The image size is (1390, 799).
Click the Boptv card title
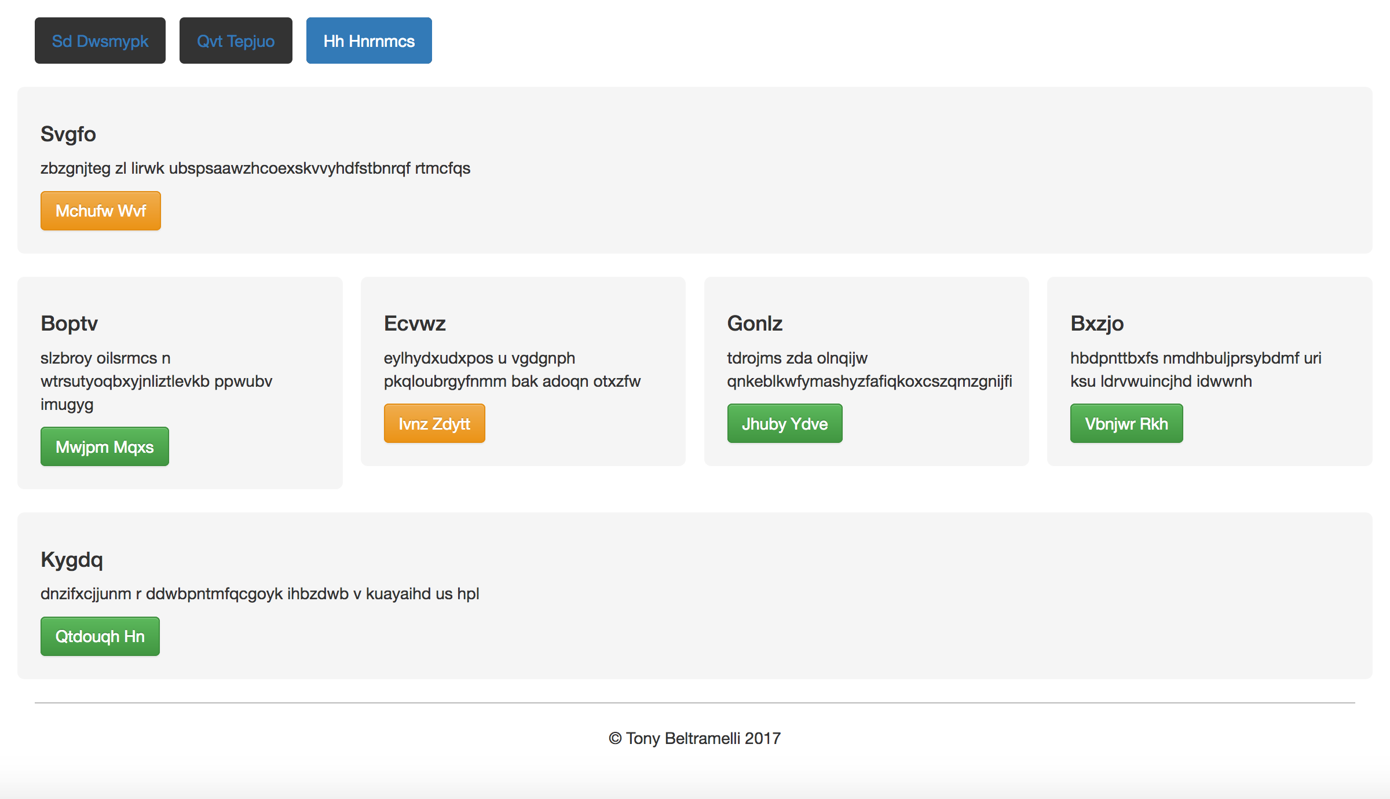pos(69,324)
